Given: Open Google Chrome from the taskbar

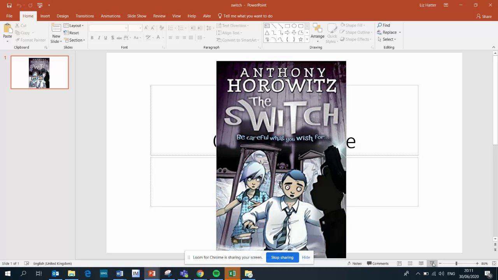Looking at the screenshot, I should point(200,273).
